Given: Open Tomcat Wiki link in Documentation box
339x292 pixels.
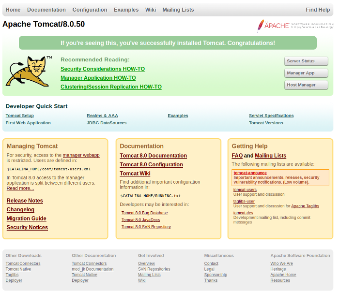Looking at the screenshot, I should (135, 174).
